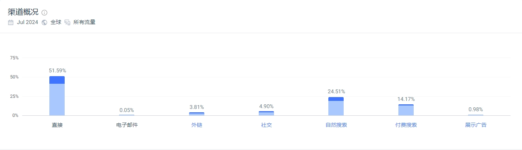The image size is (522, 150).
Task: Open the 自然搜索 channel link
Action: pyautogui.click(x=336, y=125)
